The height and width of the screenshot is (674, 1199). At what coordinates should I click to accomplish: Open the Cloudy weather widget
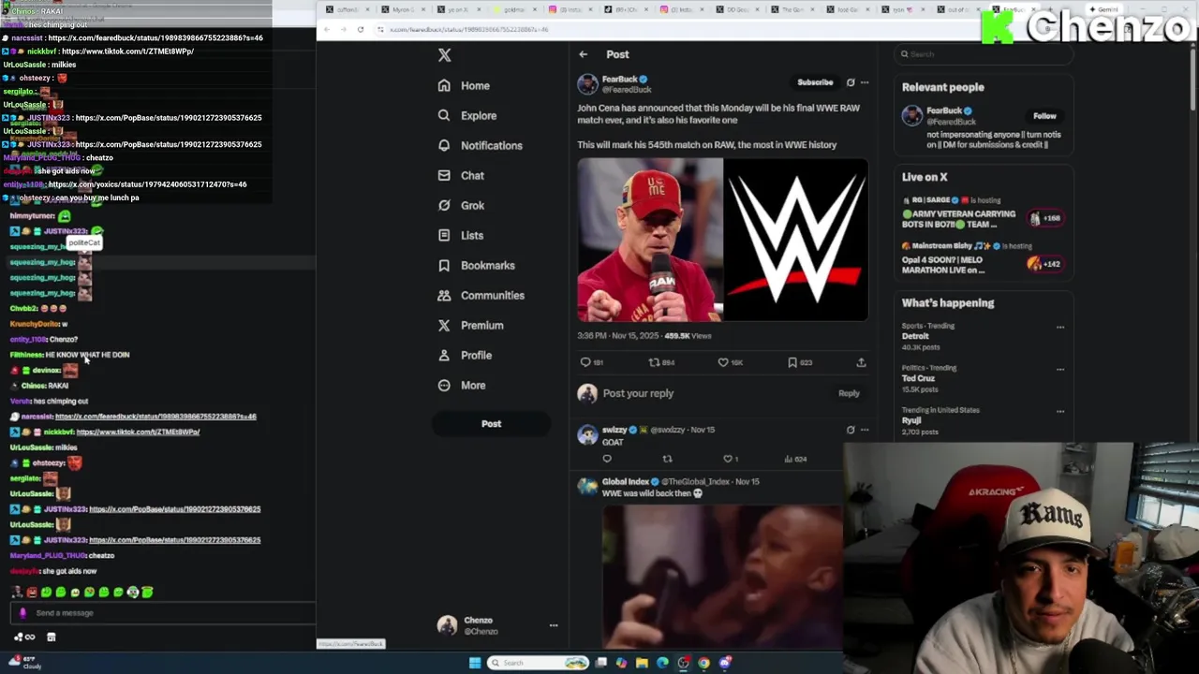pos(26,662)
